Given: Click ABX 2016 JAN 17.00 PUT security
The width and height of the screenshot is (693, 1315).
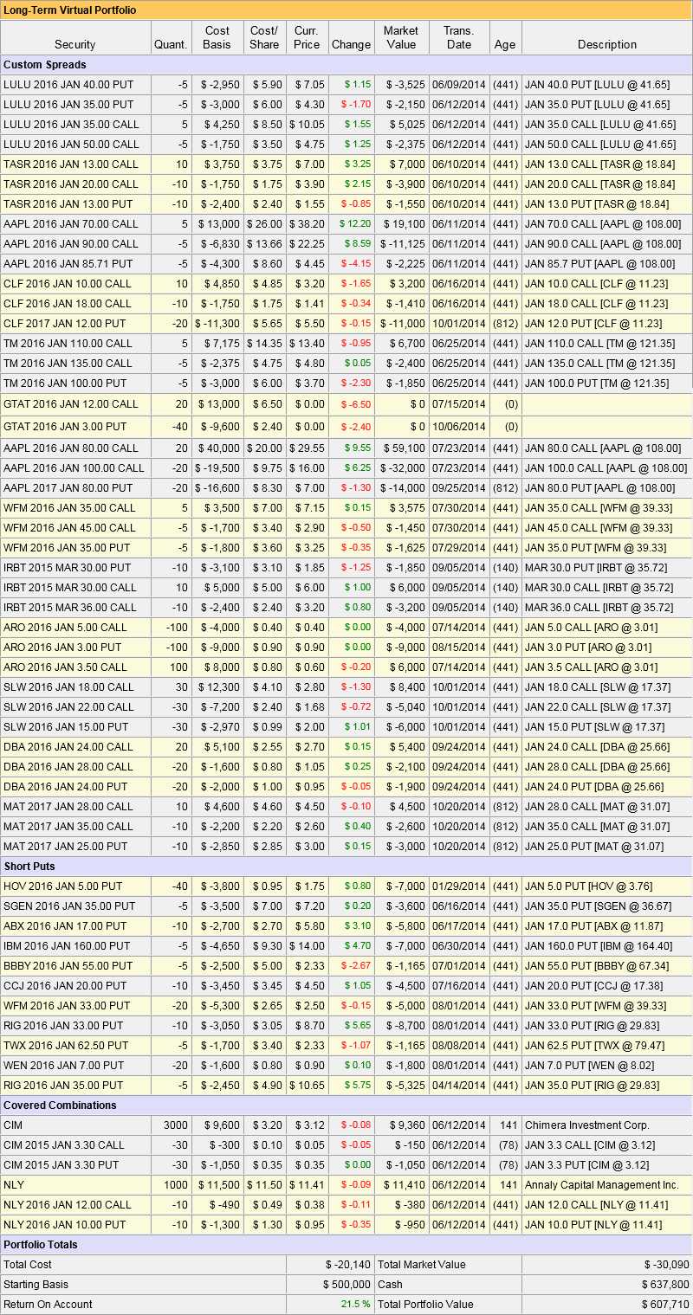Looking at the screenshot, I should 66,926.
